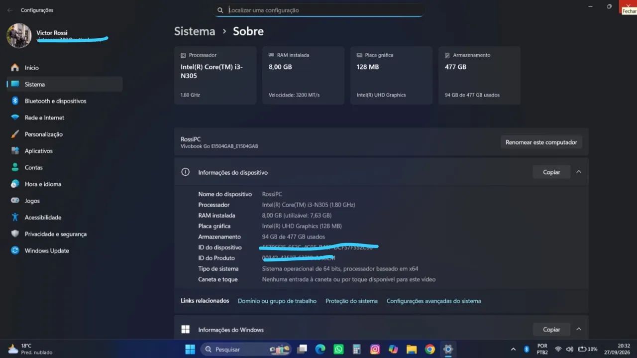This screenshot has width=637, height=358.
Task: Click the Vivobook Go E1504GAB model text
Action: point(219,146)
